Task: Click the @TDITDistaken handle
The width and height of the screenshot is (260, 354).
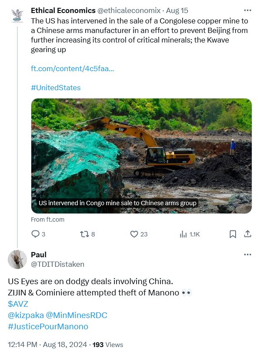Action: (x=57, y=264)
